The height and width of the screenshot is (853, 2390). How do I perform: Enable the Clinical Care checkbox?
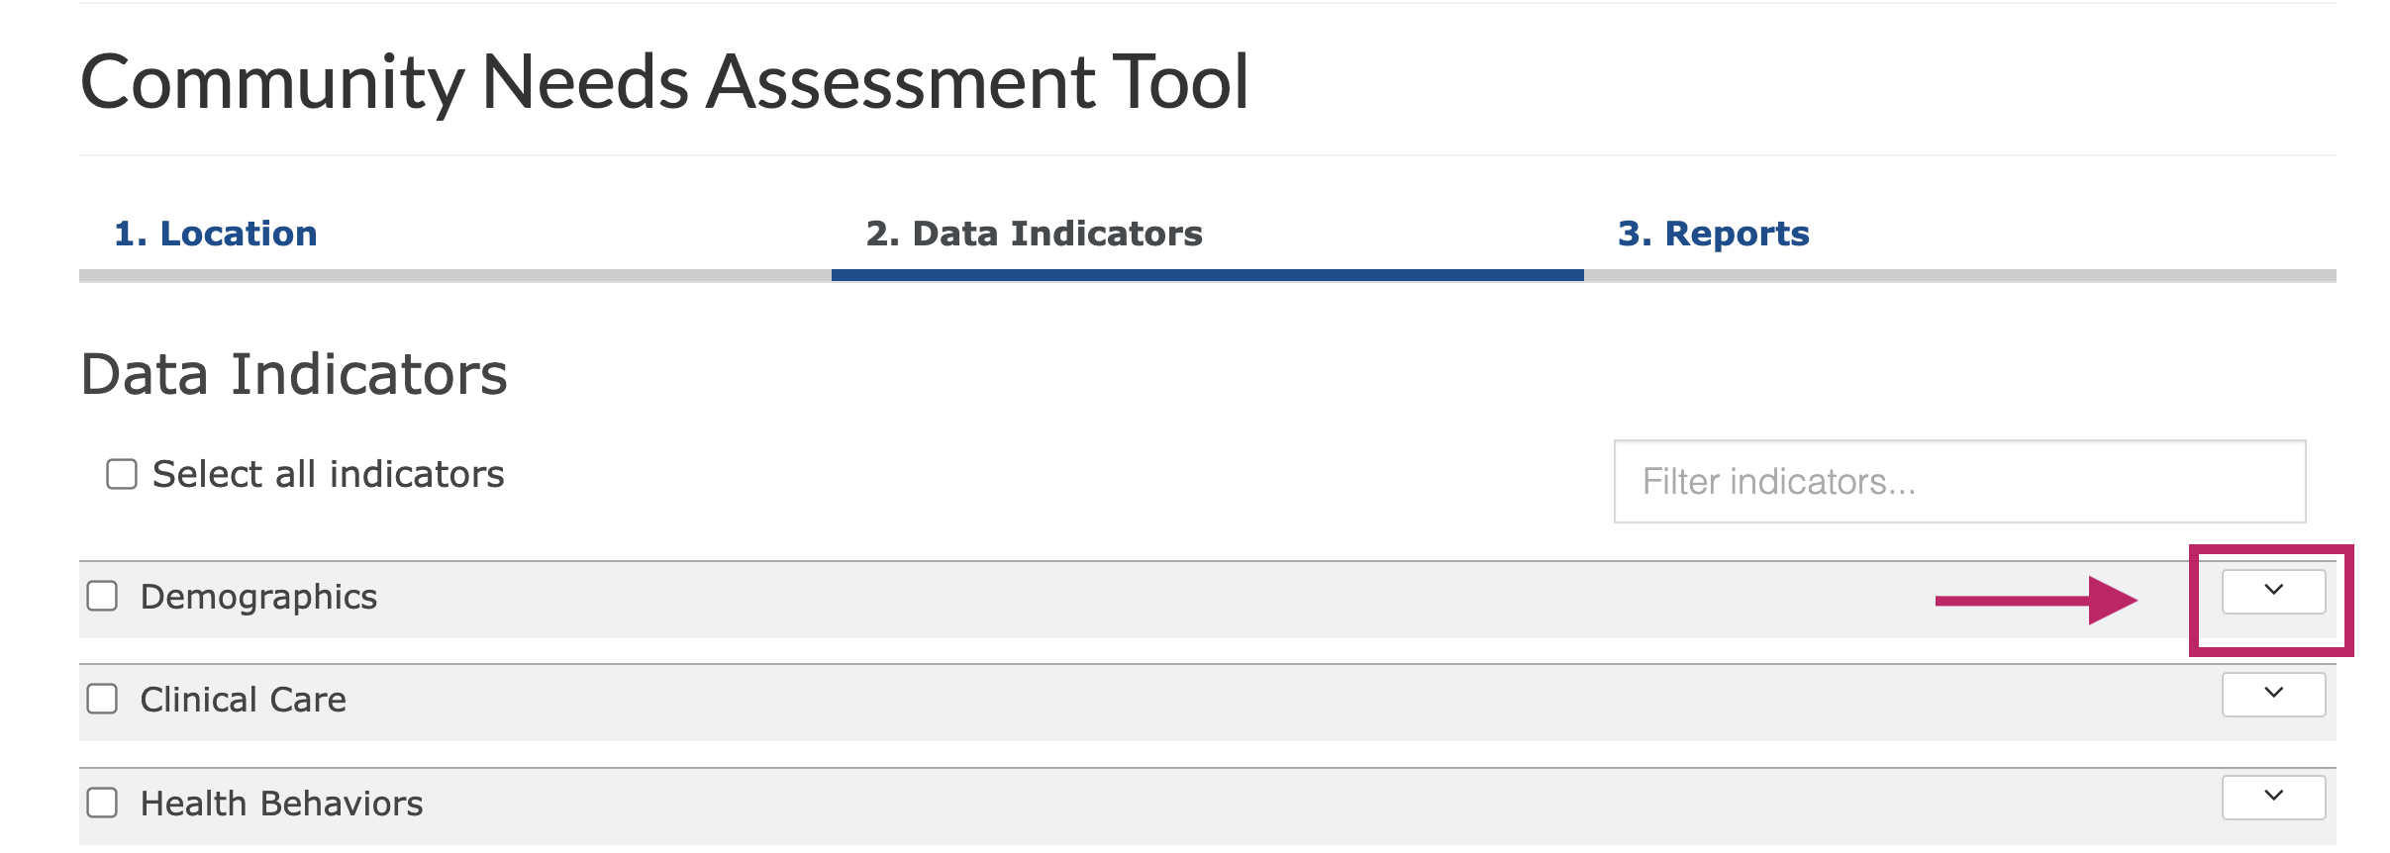point(102,700)
